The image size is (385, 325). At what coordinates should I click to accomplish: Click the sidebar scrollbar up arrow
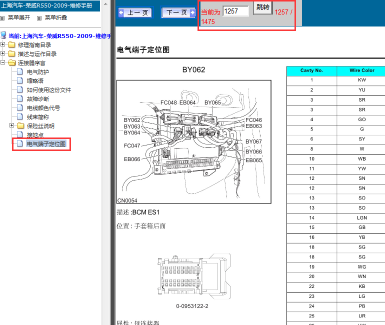[x=105, y=4]
